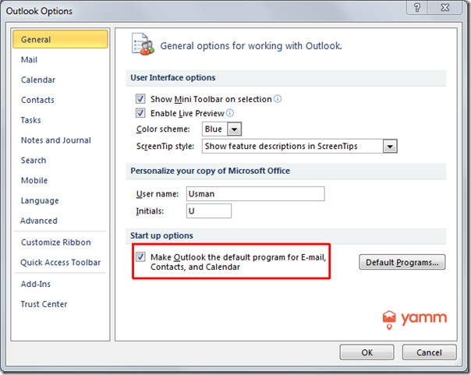Select the Mail category

click(x=30, y=60)
